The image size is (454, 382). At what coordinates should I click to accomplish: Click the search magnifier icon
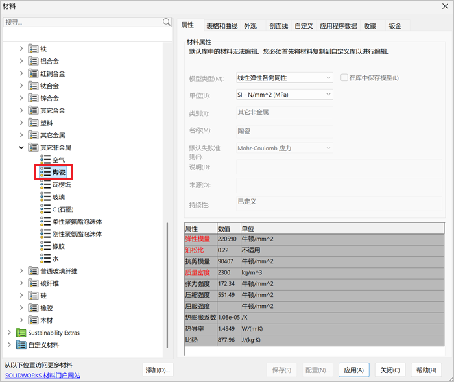(x=167, y=22)
